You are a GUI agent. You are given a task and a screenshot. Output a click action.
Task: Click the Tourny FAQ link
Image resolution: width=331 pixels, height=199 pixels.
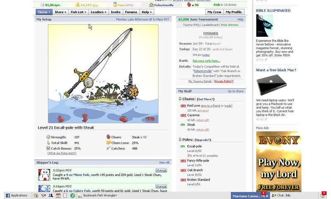[x=191, y=25]
